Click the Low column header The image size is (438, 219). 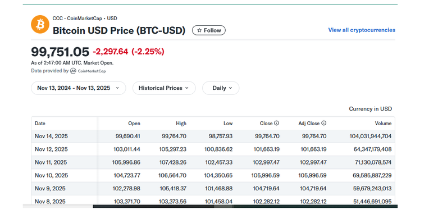coord(228,123)
